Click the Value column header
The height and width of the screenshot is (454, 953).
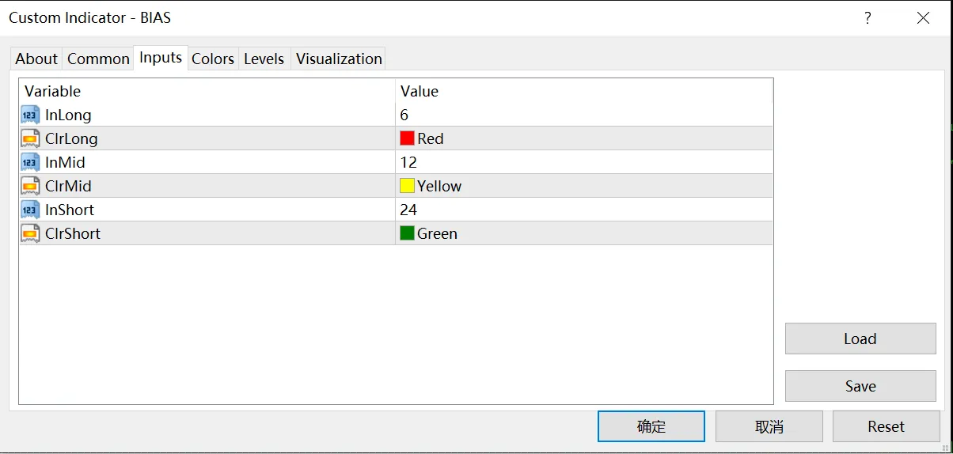pos(583,91)
